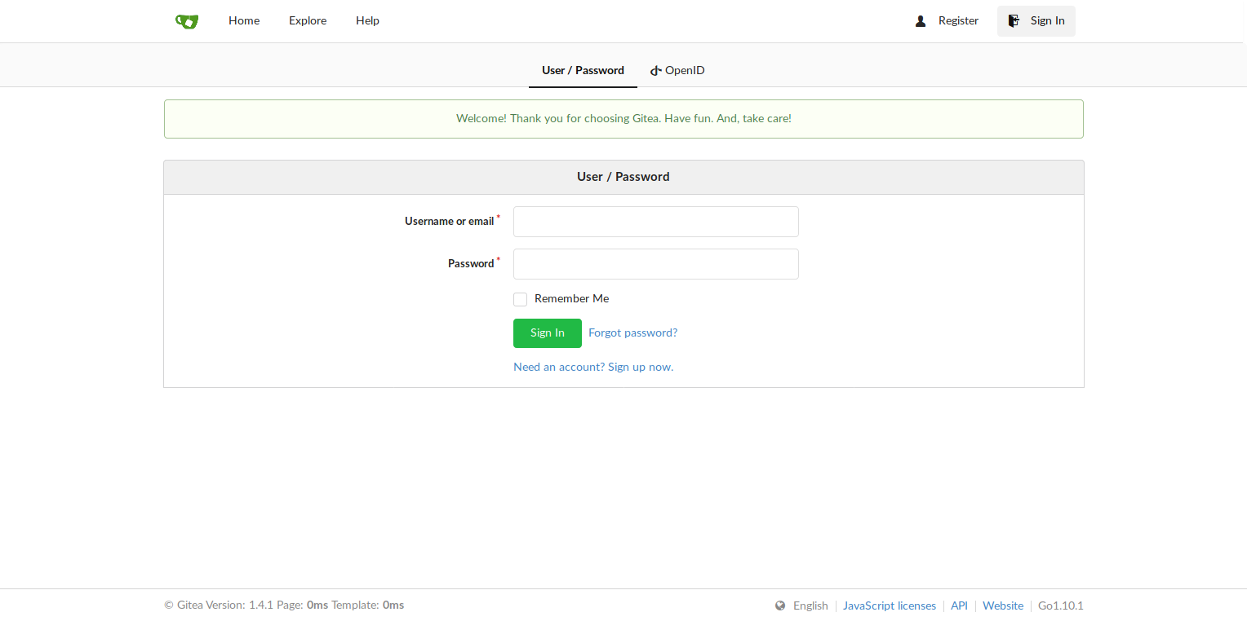This screenshot has height=621, width=1247.
Task: Click Need an account? Sign up now
Action: (x=593, y=368)
